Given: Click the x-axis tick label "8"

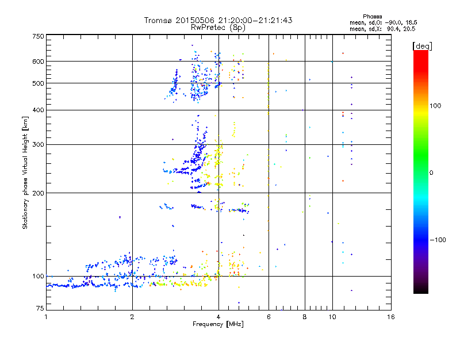Looking at the screenshot, I should click(x=305, y=317).
